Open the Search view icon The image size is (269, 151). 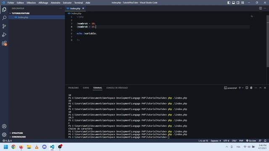point(4,18)
